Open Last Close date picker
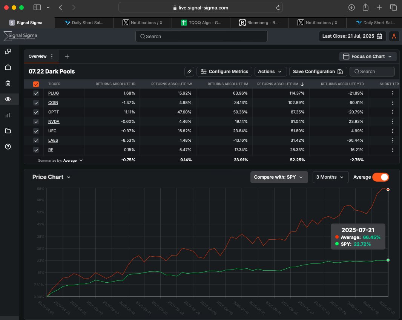 click(x=352, y=36)
